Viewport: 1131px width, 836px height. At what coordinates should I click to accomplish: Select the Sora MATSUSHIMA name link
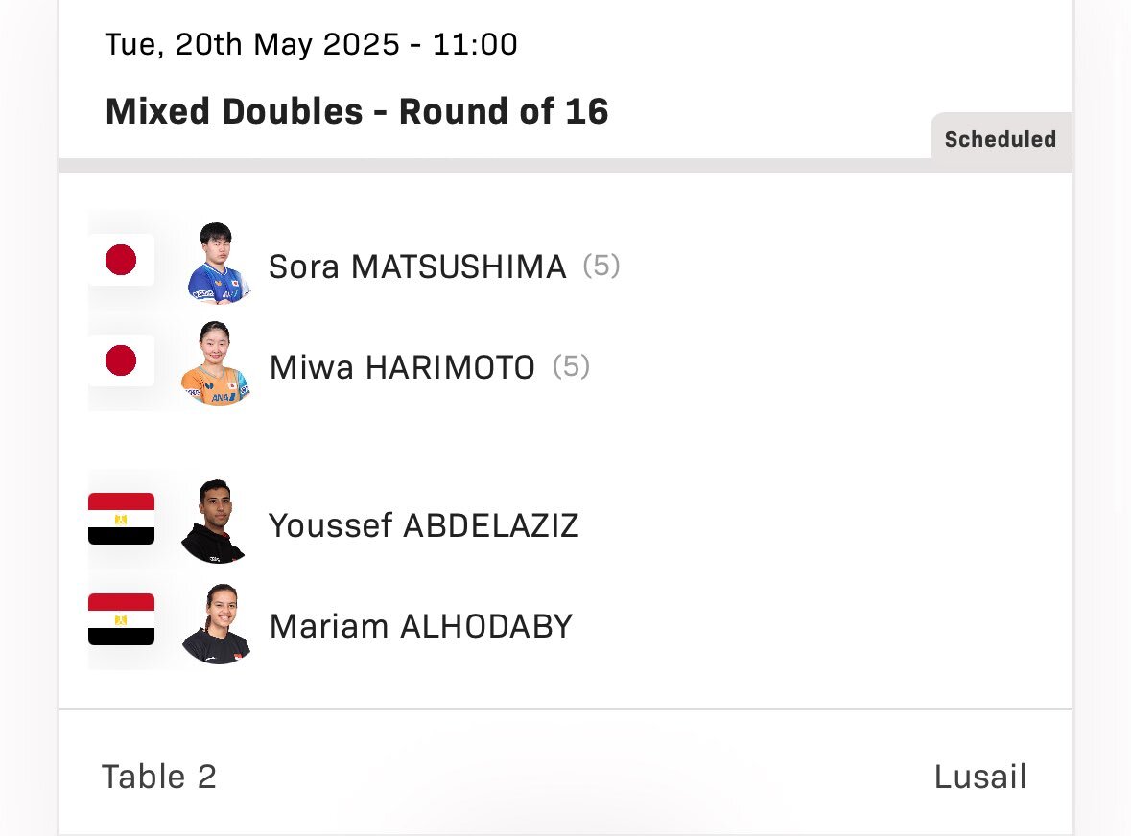pos(417,267)
